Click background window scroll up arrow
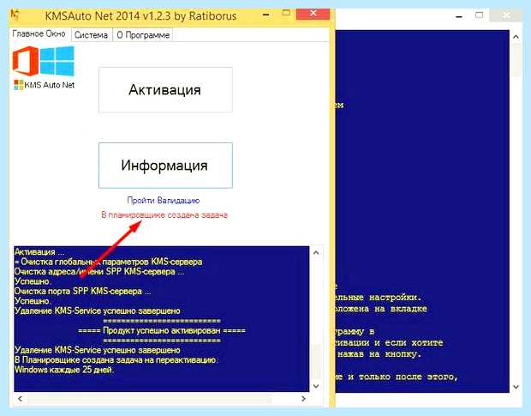Screen dimensions: 531x416 point(516,37)
